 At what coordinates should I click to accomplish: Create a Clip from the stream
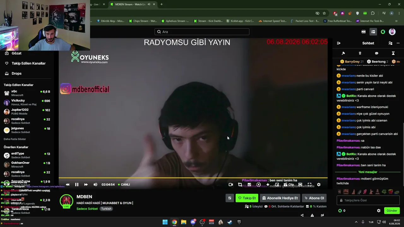click(x=289, y=184)
